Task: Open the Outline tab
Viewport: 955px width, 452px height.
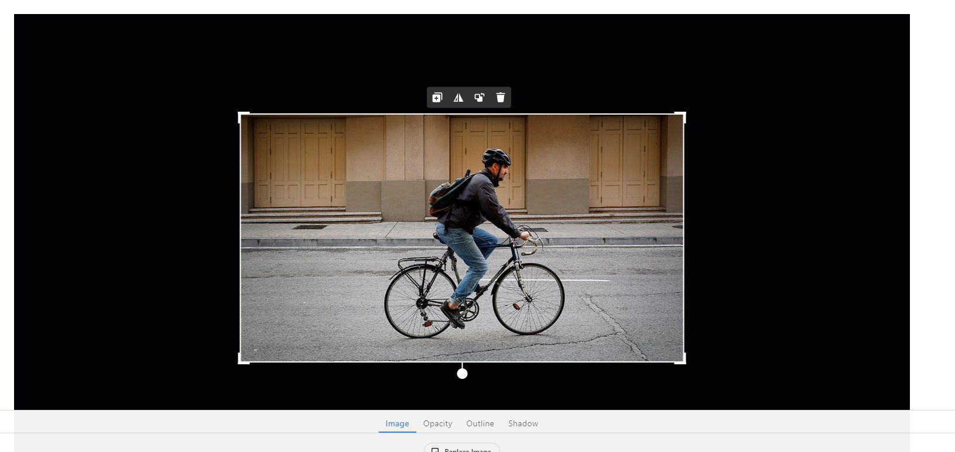Action: (480, 423)
